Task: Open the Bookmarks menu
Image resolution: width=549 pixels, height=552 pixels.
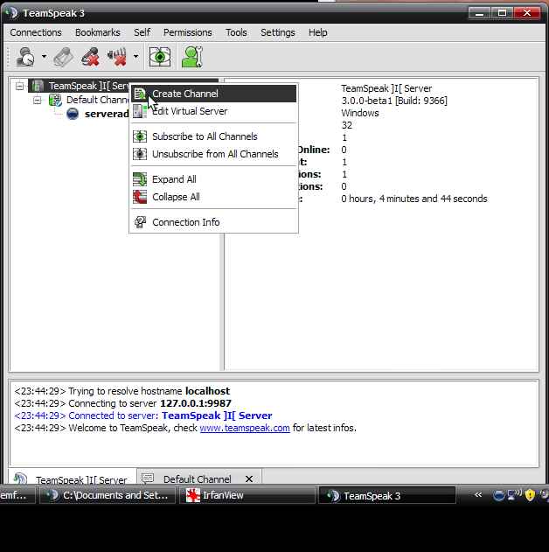Action: (x=97, y=32)
